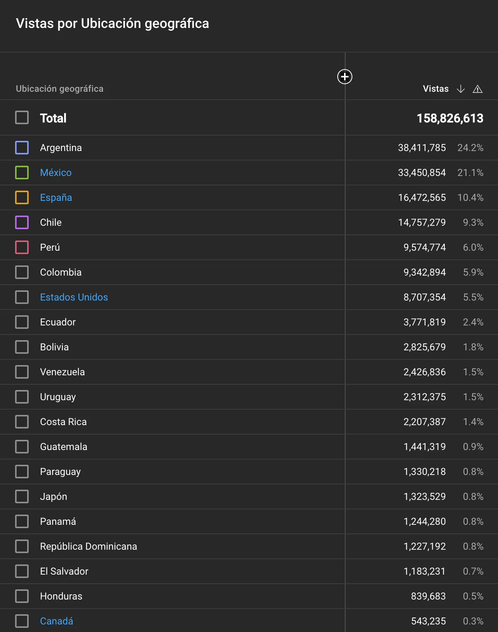Enable the Colombia checkbox
This screenshot has width=498, height=632.
tap(22, 272)
